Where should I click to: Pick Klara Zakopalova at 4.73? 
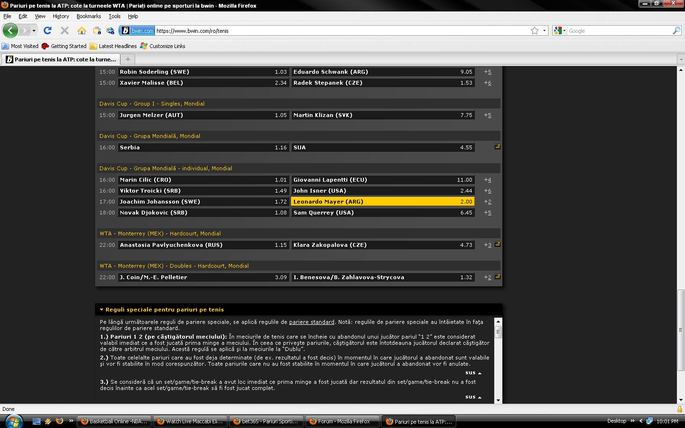pos(382,245)
